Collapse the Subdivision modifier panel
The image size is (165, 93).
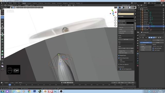(141, 37)
